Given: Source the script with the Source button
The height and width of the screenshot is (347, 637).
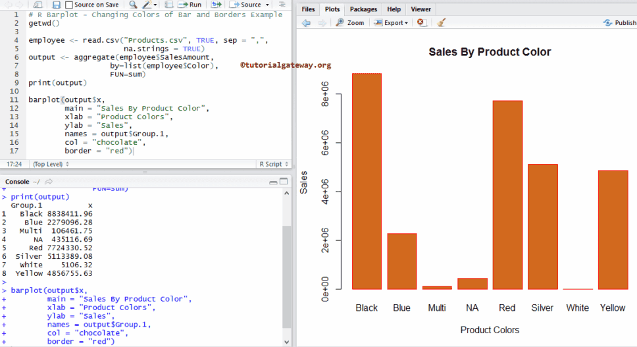Looking at the screenshot, I should click(245, 5).
